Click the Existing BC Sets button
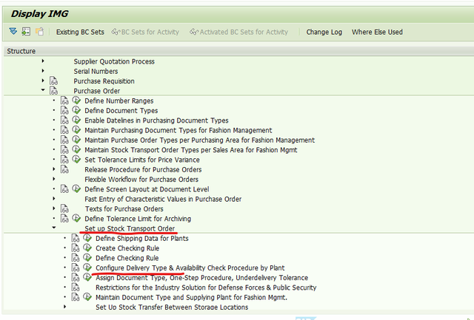474x320 pixels. tap(80, 32)
